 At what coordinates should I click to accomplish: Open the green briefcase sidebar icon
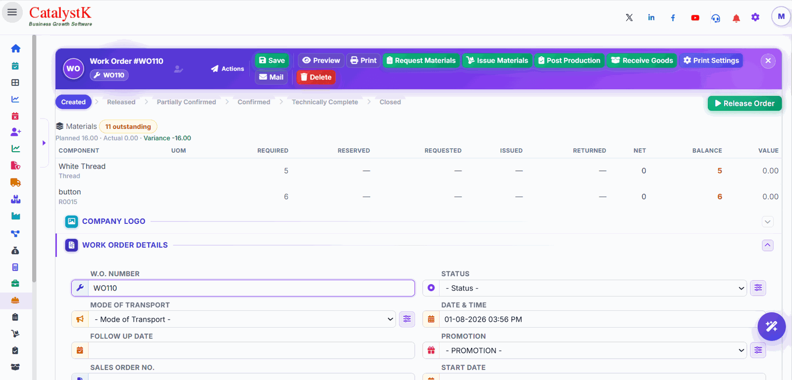(15, 284)
